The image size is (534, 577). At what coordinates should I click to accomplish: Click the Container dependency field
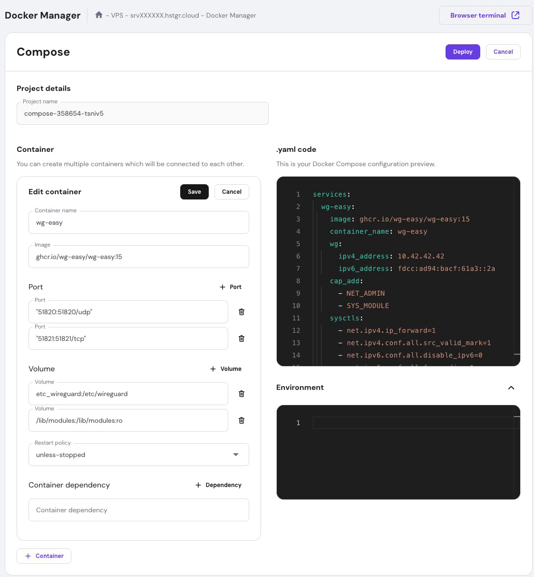coord(139,510)
